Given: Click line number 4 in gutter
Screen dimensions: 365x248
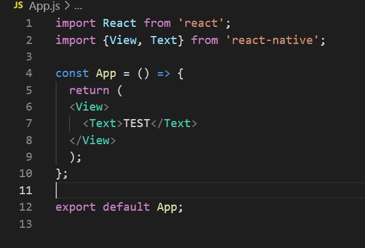Looking at the screenshot, I should (x=29, y=74).
